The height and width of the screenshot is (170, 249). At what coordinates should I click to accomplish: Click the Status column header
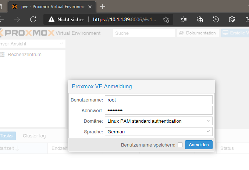coord(227,148)
